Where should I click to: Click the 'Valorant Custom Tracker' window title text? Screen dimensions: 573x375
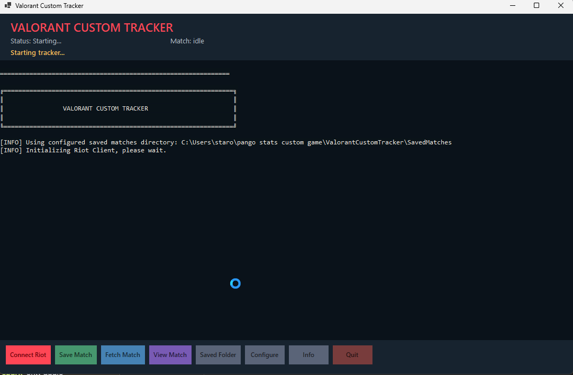(49, 5)
